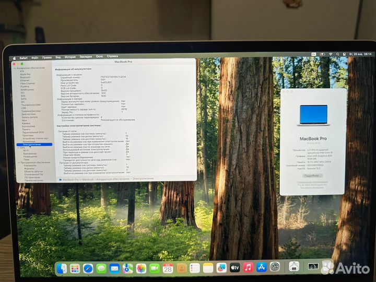
Task: Launch Apple TV from the Dock
Action: tap(235, 267)
